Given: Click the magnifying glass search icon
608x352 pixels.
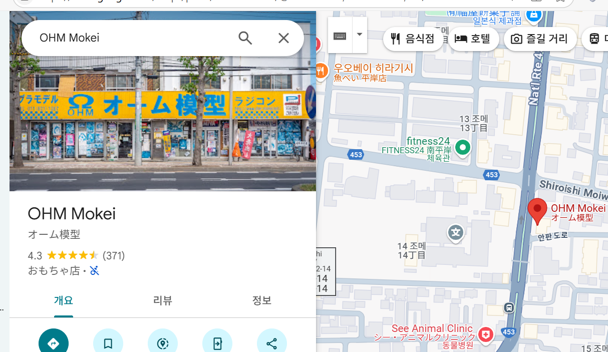Looking at the screenshot, I should (x=245, y=38).
